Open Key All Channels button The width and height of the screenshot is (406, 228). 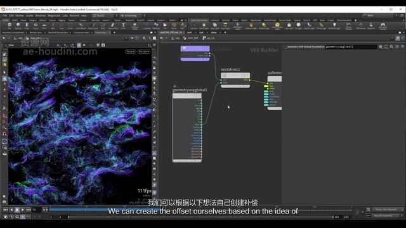coord(386,215)
